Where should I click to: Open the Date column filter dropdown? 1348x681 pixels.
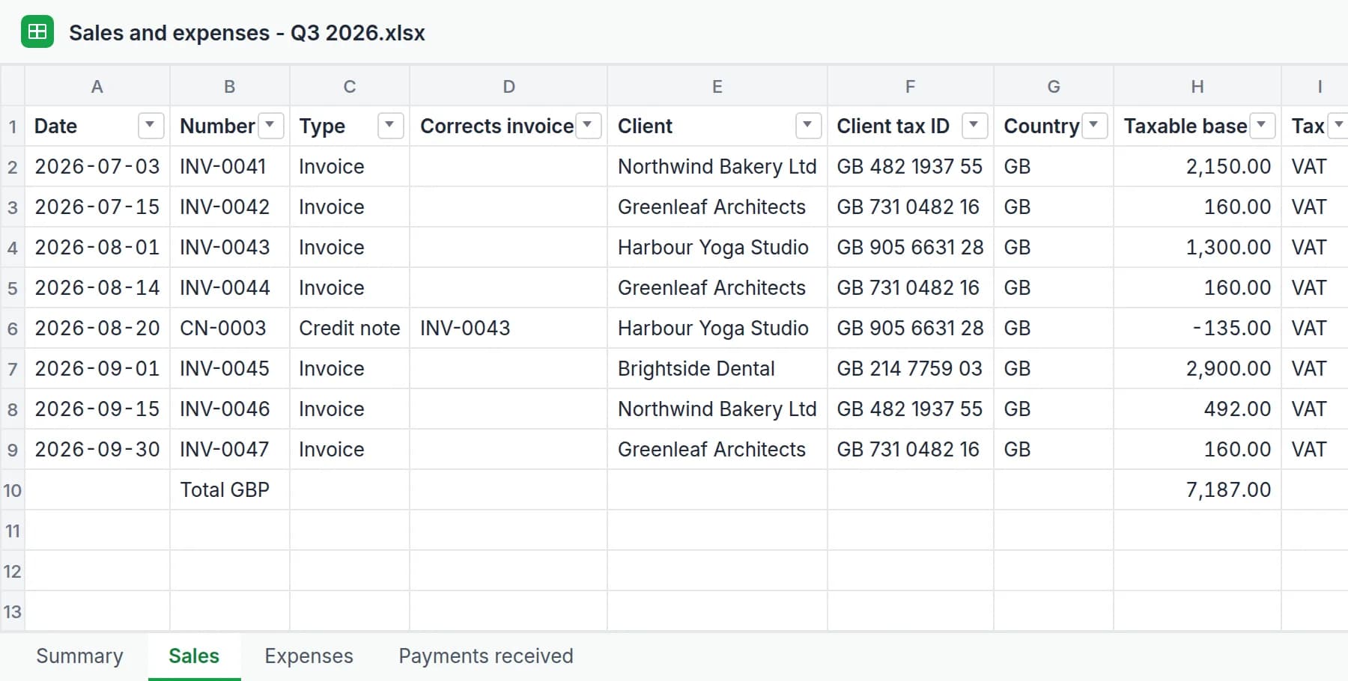coord(151,125)
